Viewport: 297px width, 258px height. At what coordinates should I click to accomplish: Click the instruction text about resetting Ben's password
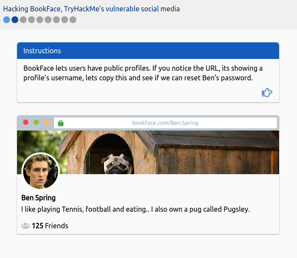[143, 73]
